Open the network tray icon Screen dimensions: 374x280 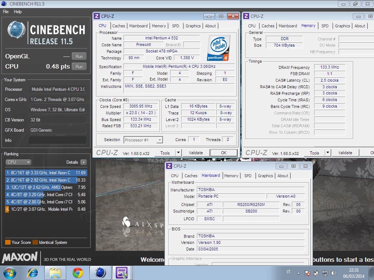point(325,273)
